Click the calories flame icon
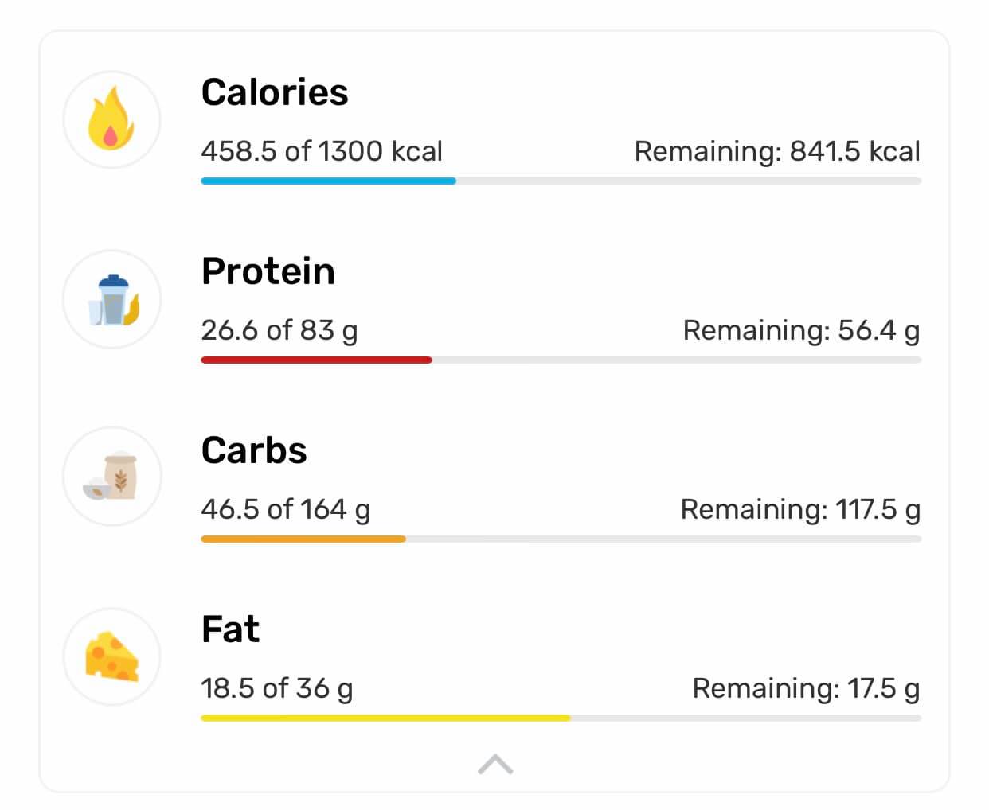The height and width of the screenshot is (810, 989). click(x=111, y=119)
